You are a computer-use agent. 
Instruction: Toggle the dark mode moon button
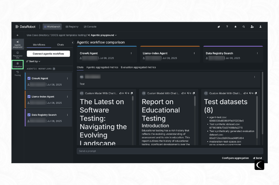[x=259, y=165]
